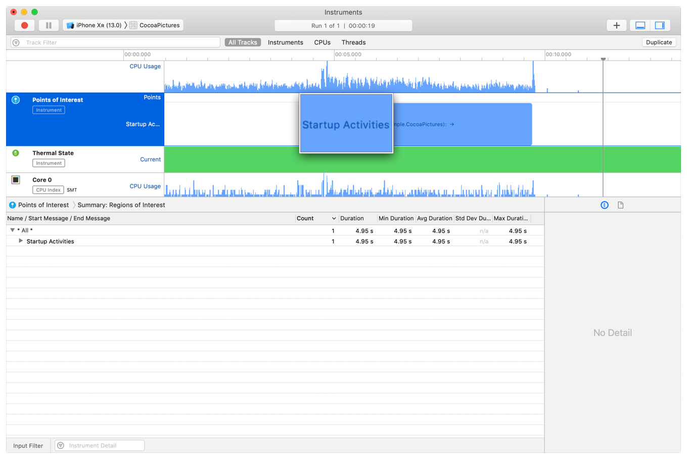Screen dimensions: 687x459
Task: Click the 00:10.000 timeline ruler mark
Action: pyautogui.click(x=559, y=54)
